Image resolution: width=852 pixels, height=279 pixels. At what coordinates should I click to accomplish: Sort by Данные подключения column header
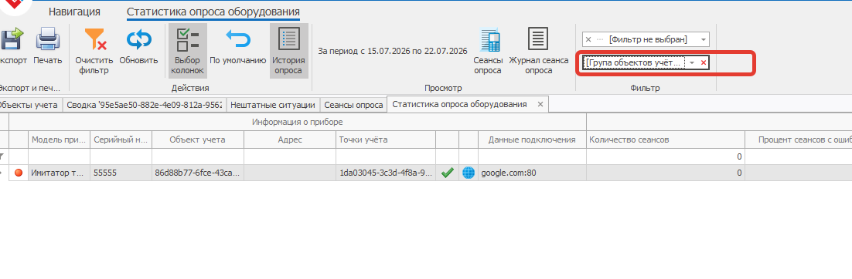pyautogui.click(x=532, y=139)
